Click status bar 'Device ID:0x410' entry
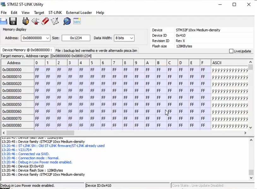Screen dimensions: 257x189 coord(98,186)
